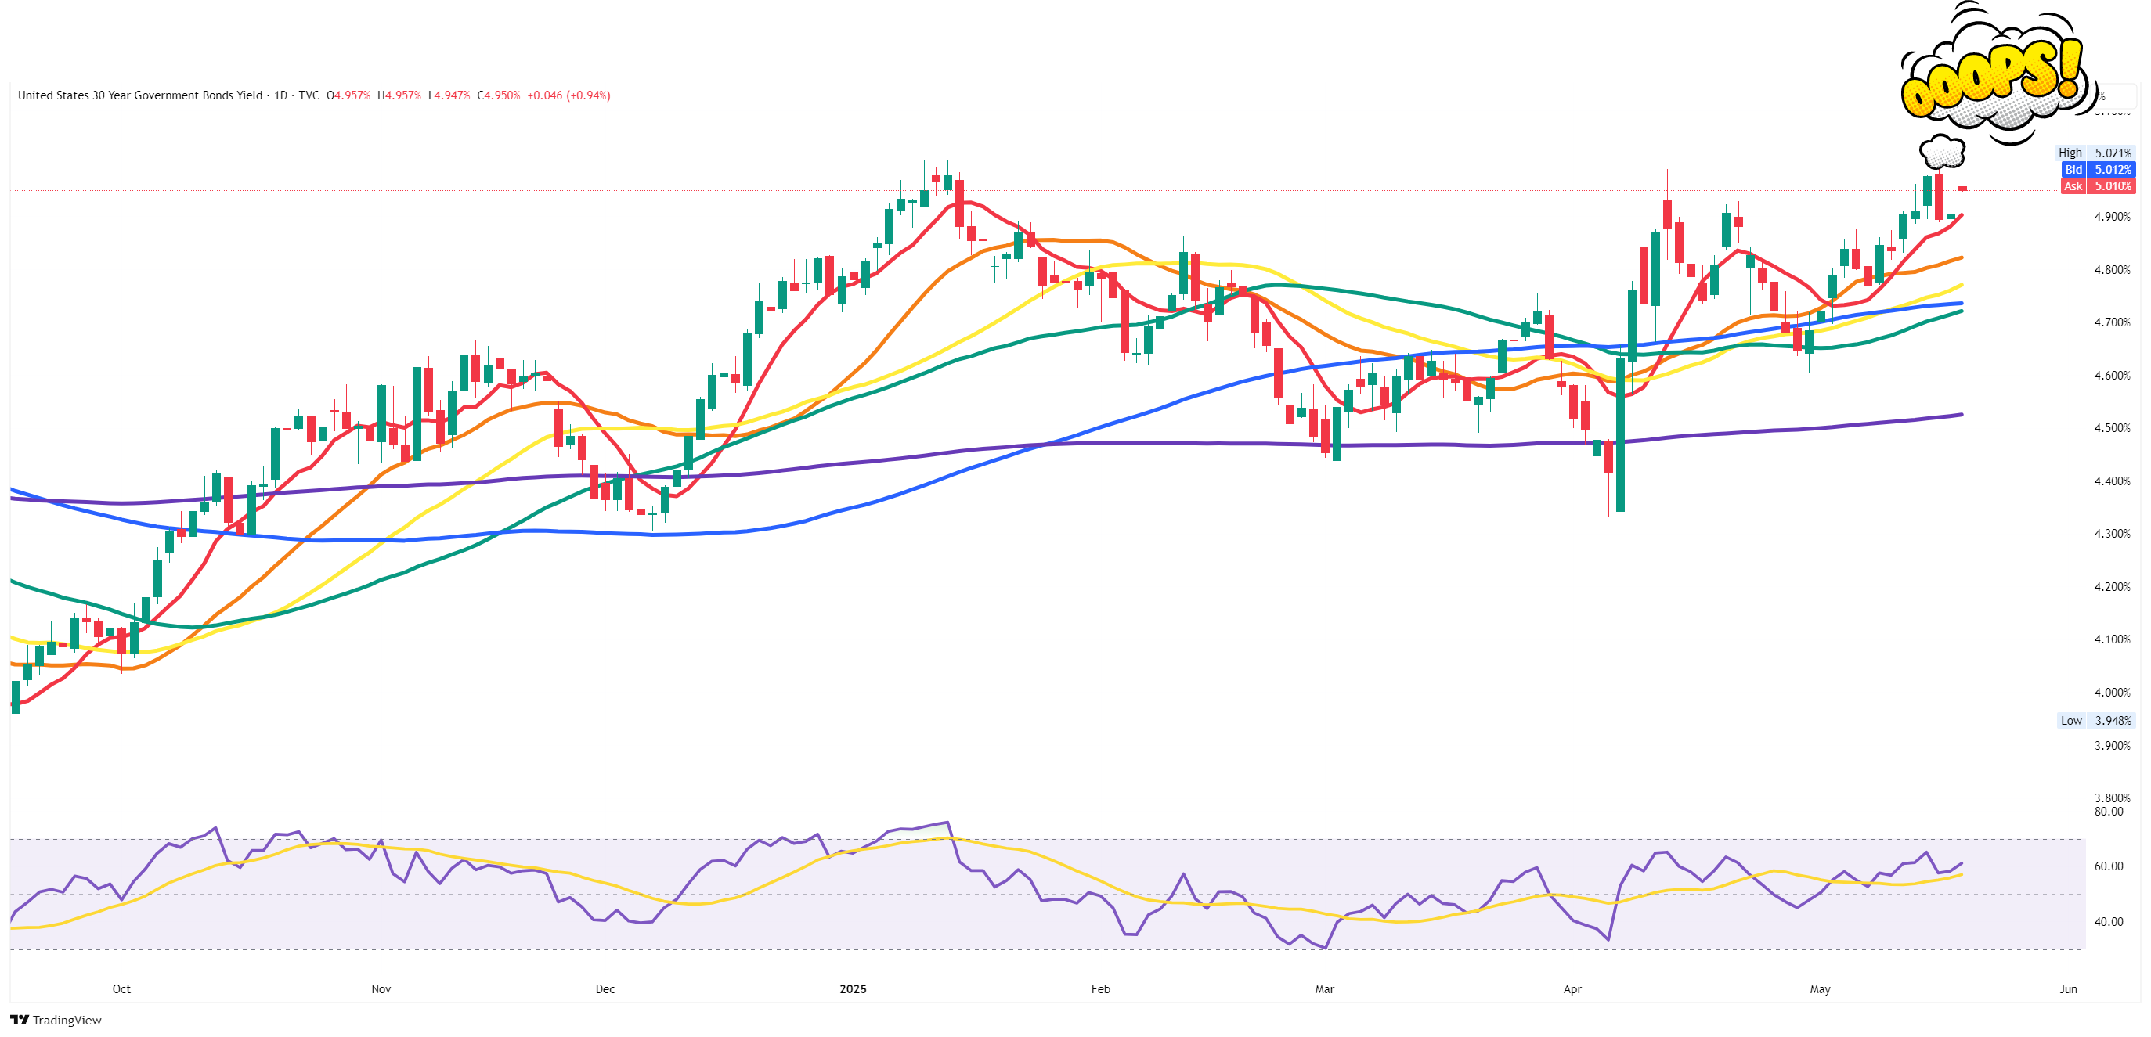Click the 60.00 level on the RSI scale
The image size is (2151, 1037).
(x=2109, y=866)
